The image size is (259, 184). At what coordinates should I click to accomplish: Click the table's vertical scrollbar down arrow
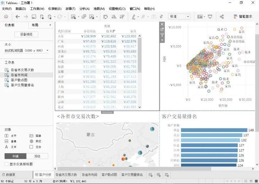(x=140, y=107)
